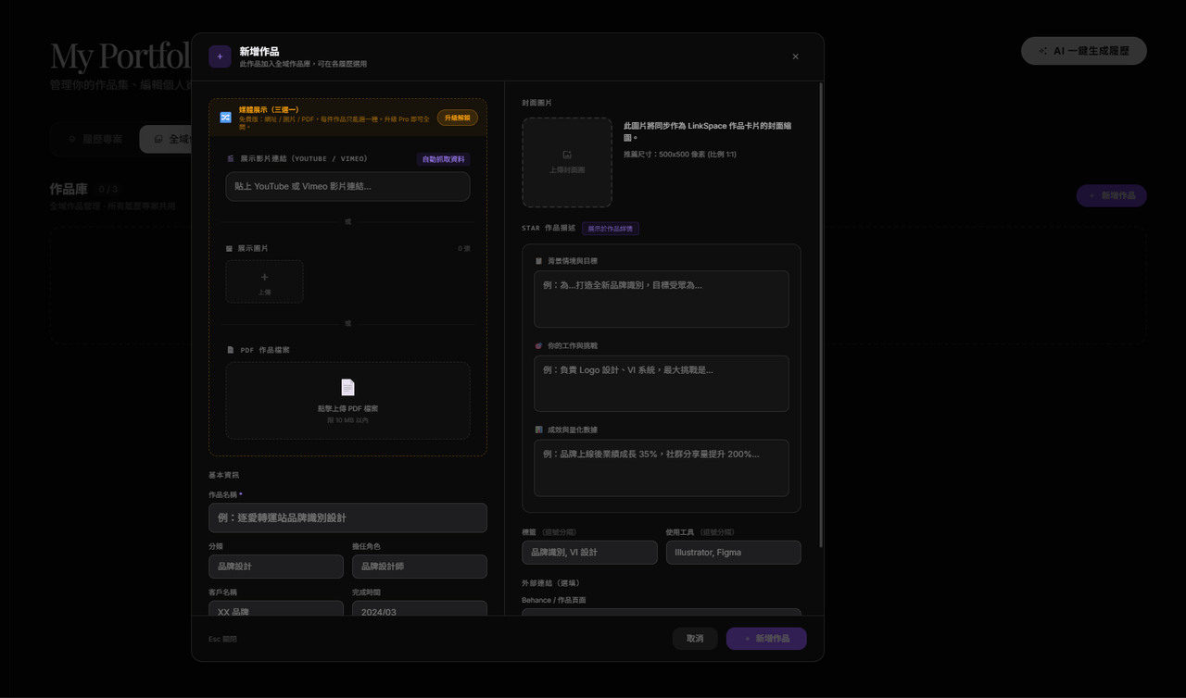Focus the 作品名稱 name field
Screen dimensions: 1186x698
[347, 517]
